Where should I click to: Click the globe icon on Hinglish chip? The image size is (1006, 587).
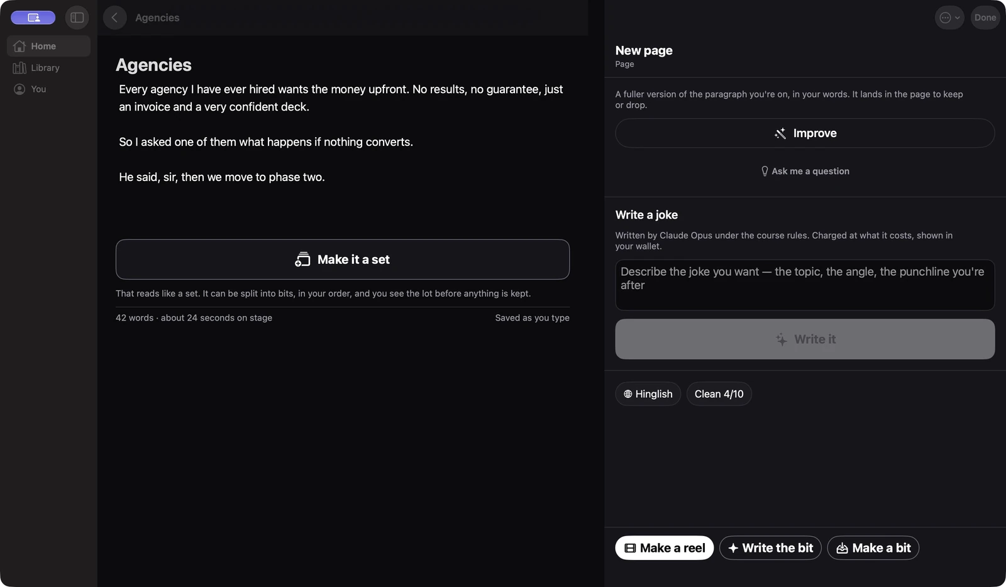coord(627,394)
